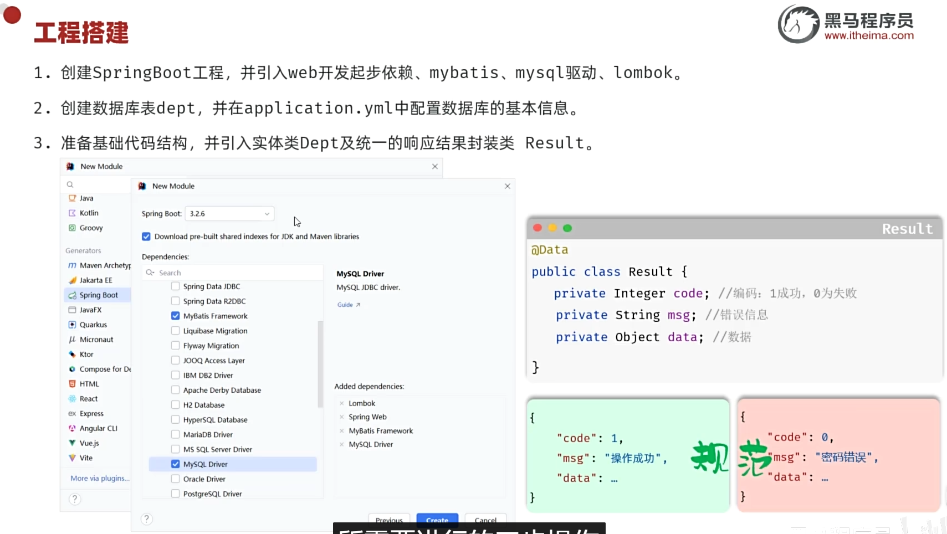This screenshot has width=947, height=534.
Task: Toggle Download pre-built shared indexes checkbox
Action: click(x=146, y=237)
